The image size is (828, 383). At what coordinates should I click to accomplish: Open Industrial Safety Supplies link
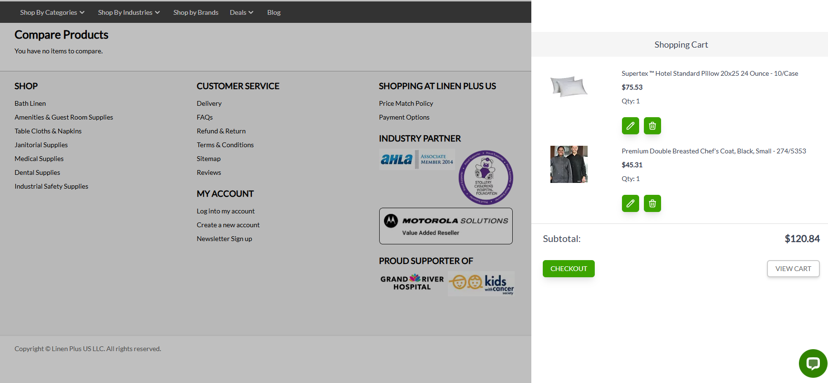51,186
